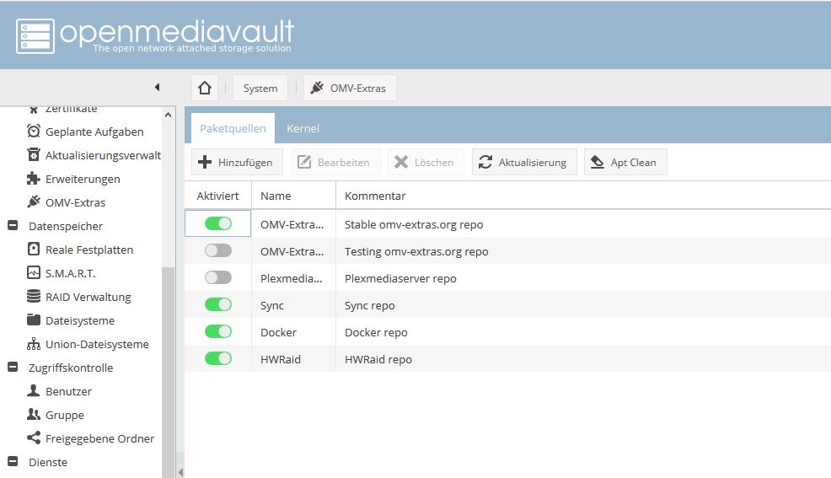This screenshot has width=831, height=478.
Task: Click the Bearbeiten button label
Action: (x=343, y=162)
